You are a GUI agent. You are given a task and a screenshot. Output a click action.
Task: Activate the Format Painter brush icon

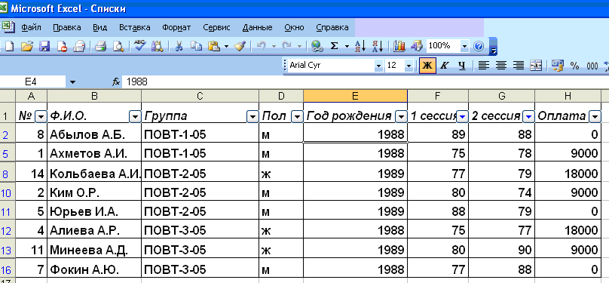[x=240, y=47]
